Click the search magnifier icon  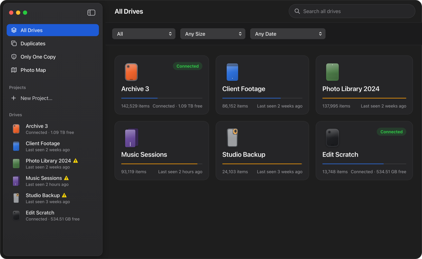297,11
